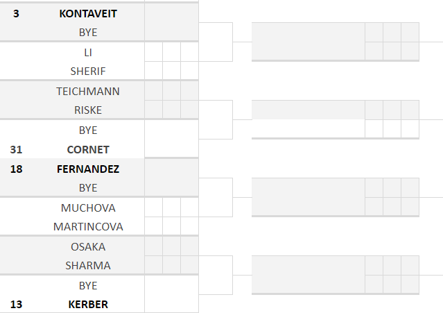Click the BYE entry below KONTAVEIT
443x313 pixels.
[x=88, y=32]
